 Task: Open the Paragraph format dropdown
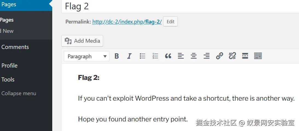coord(86,56)
